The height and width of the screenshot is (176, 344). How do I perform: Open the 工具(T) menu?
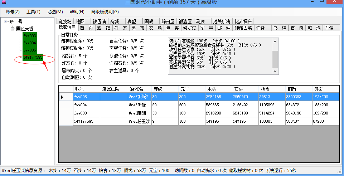33,12
